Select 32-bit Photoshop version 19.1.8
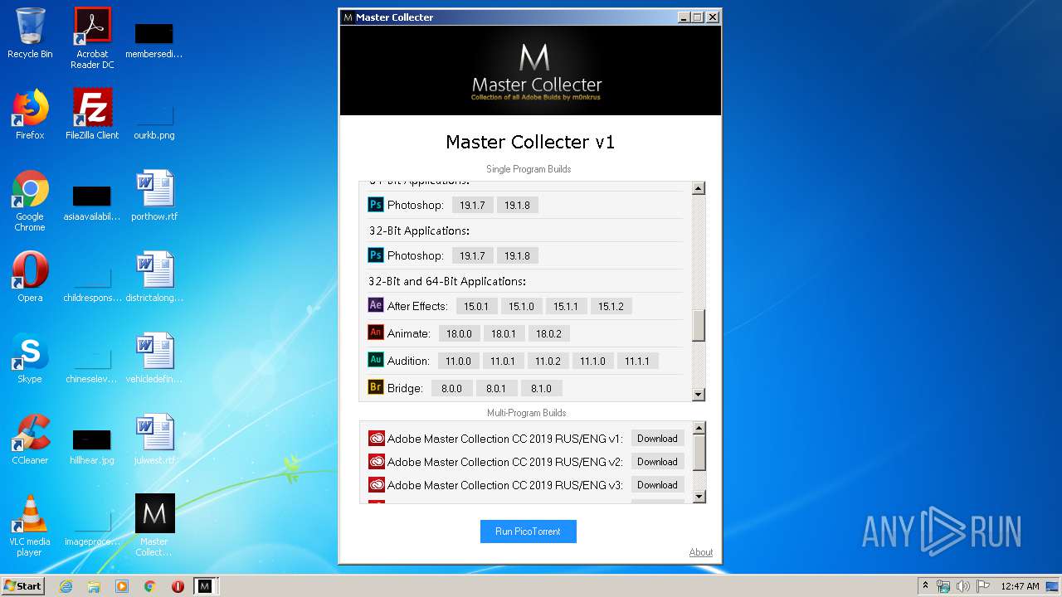Viewport: 1062px width, 597px height. click(x=518, y=255)
